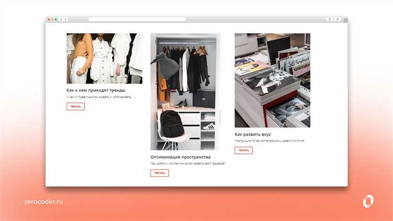
Task: Open the Как развить вкус article title
Action: (x=253, y=134)
